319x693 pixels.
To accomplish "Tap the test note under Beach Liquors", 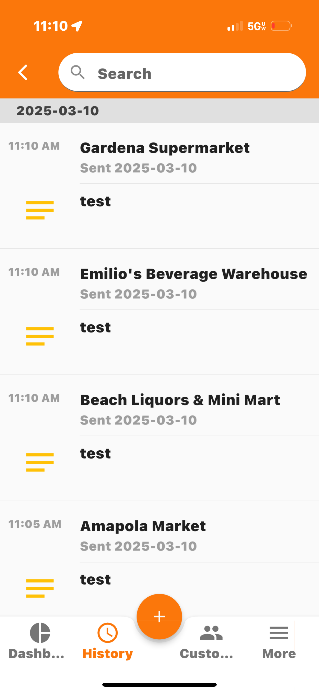I will tap(95, 454).
